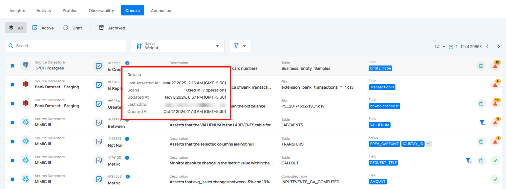Click anomaly warning with 1 badge
This screenshot has width=506, height=189.
(x=495, y=141)
